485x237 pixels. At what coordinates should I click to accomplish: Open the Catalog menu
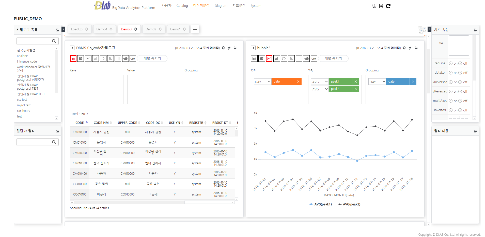[x=182, y=6]
